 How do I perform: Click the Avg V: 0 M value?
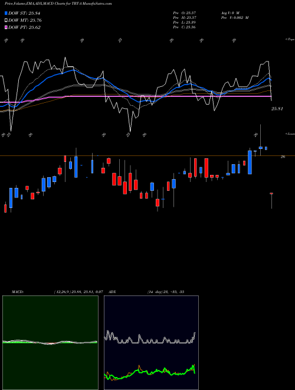[x=230, y=12]
